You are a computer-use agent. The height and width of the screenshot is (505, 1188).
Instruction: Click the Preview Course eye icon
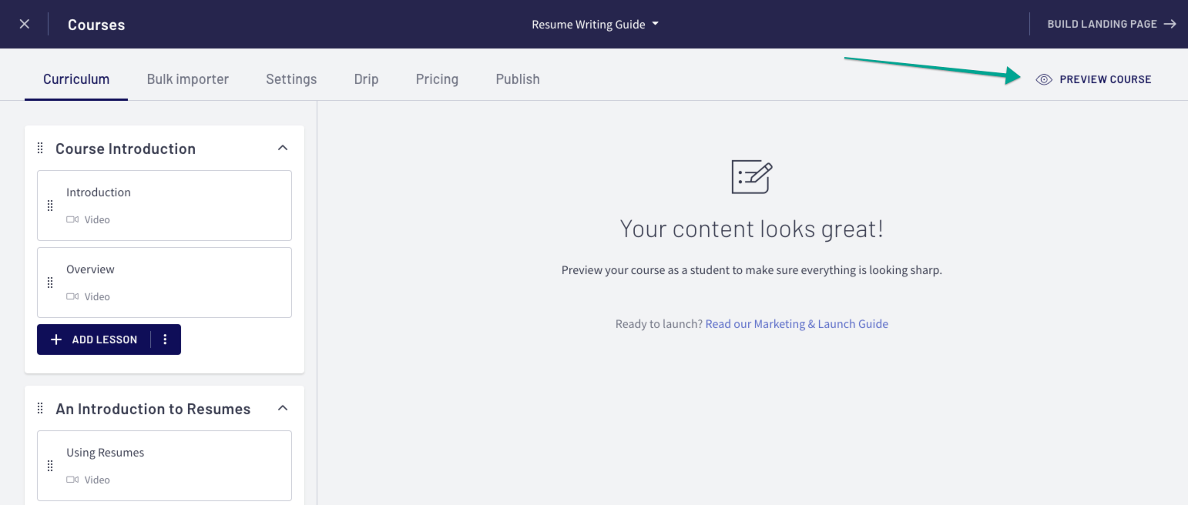[x=1044, y=79]
